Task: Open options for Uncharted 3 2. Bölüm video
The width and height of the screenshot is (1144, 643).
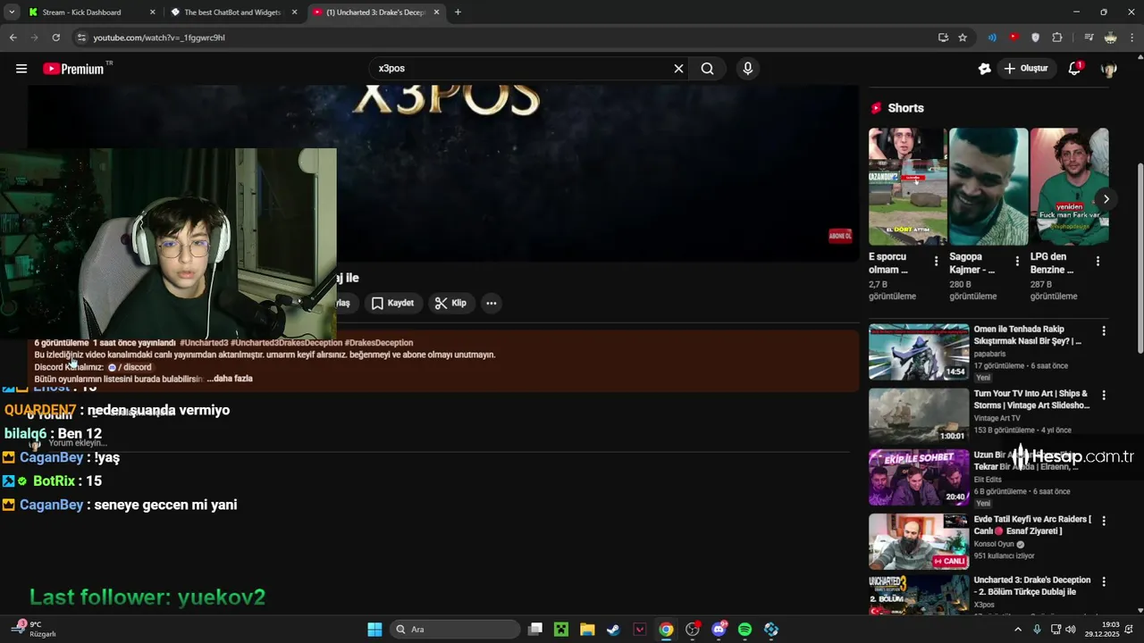Action: (1104, 581)
